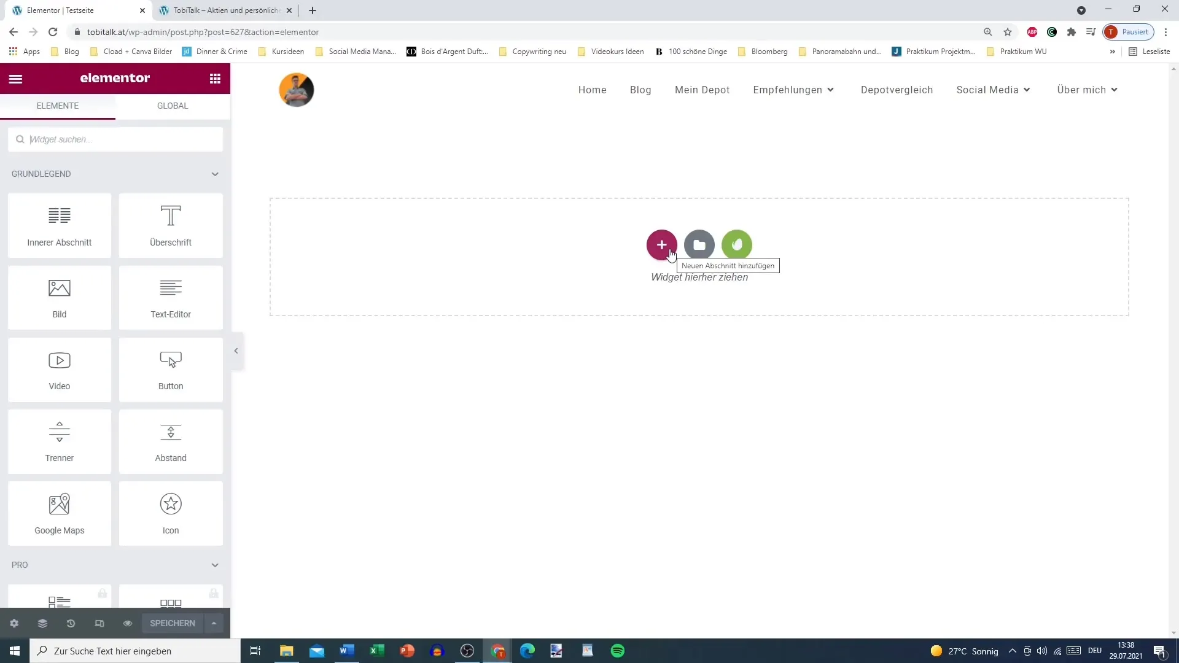The height and width of the screenshot is (663, 1179).
Task: Open the Home nav link
Action: 592,90
